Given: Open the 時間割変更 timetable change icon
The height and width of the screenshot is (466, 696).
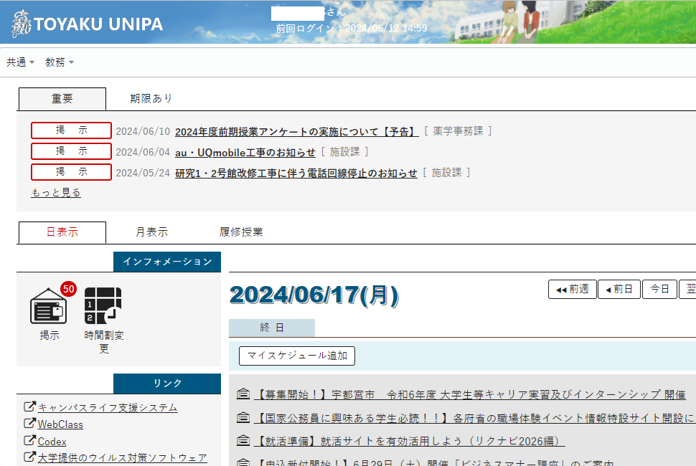Looking at the screenshot, I should 103,306.
